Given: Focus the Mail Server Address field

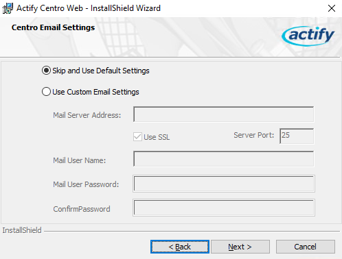Looking at the screenshot, I should [x=224, y=114].
